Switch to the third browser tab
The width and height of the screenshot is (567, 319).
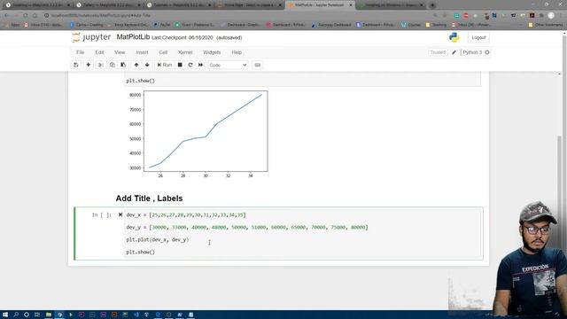(x=179, y=5)
